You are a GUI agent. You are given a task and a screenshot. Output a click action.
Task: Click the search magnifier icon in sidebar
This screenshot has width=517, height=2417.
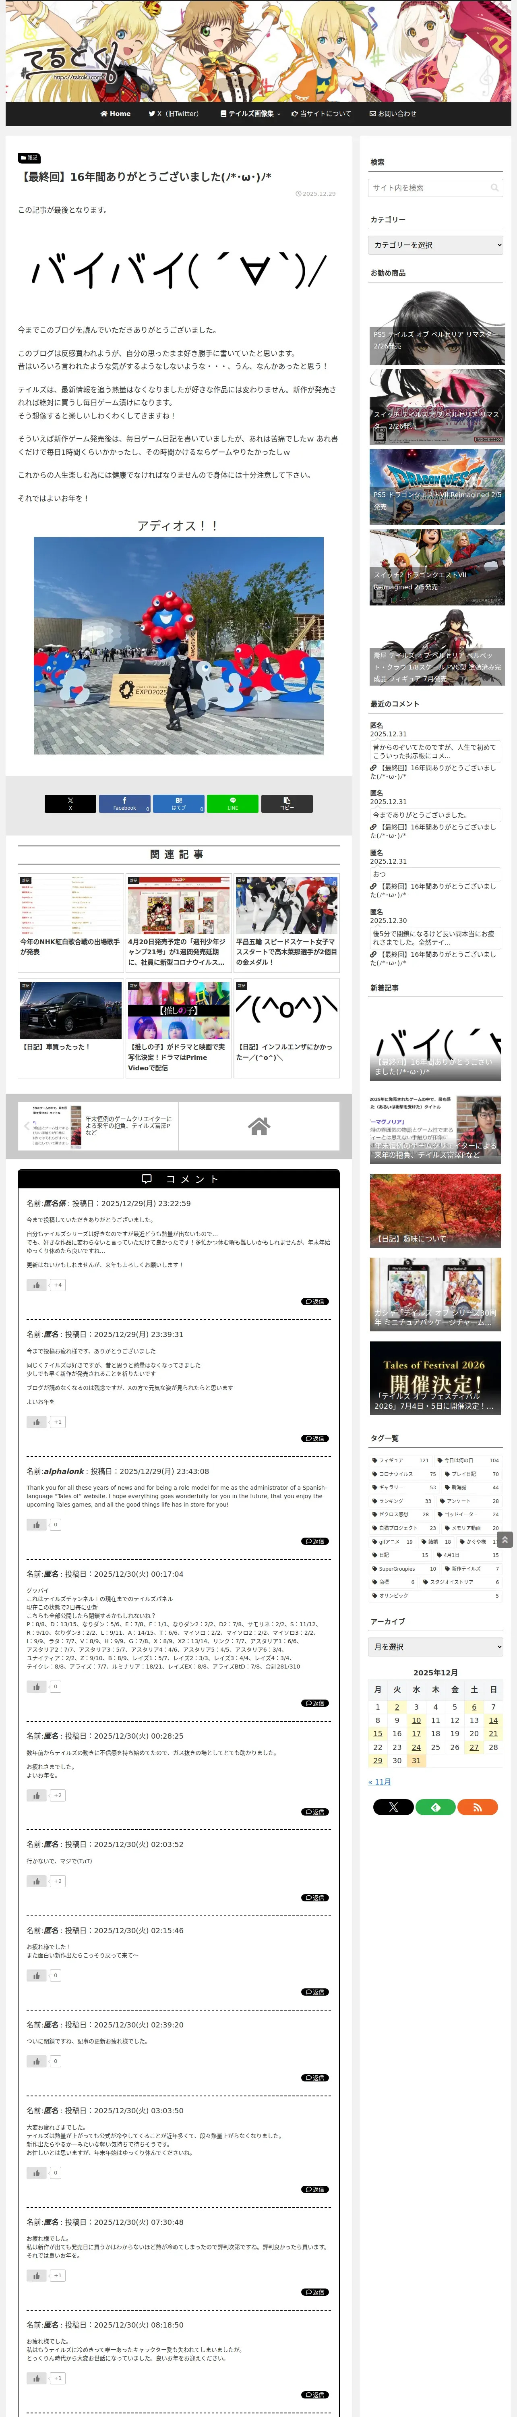pyautogui.click(x=494, y=188)
